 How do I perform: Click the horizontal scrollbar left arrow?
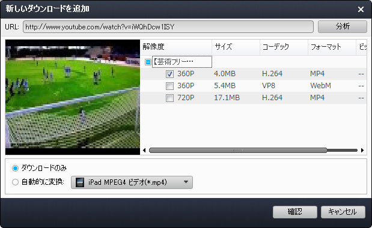point(144,150)
